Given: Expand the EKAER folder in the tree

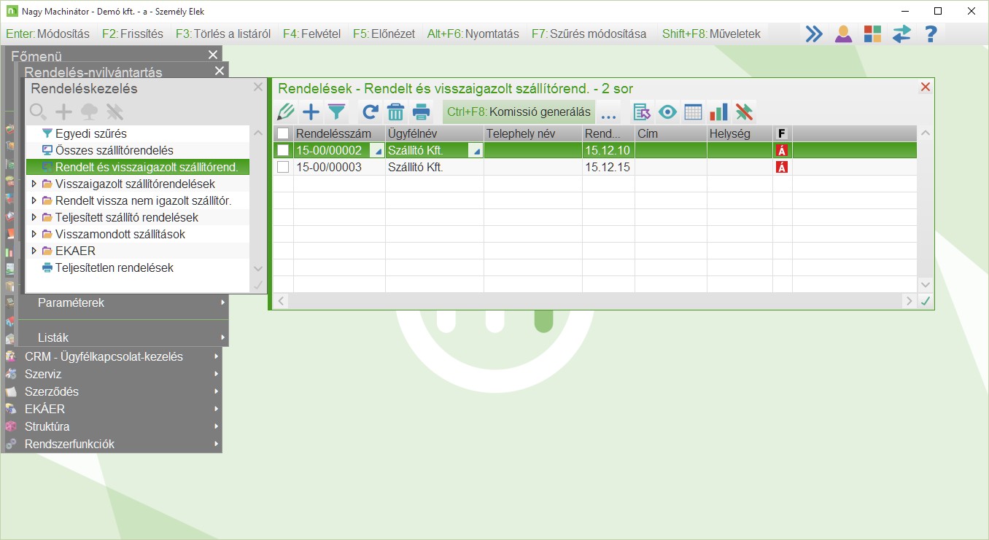Looking at the screenshot, I should pos(34,251).
